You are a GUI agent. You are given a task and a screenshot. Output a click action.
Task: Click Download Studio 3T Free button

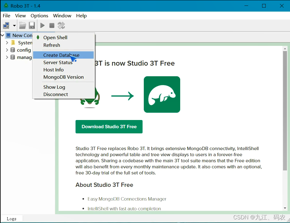coord(109,127)
